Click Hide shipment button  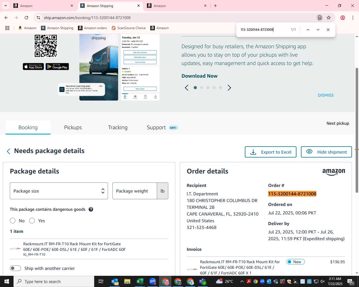pyautogui.click(x=326, y=152)
